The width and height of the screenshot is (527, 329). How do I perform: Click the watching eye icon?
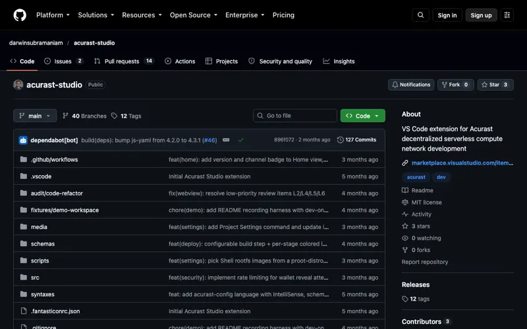405,238
